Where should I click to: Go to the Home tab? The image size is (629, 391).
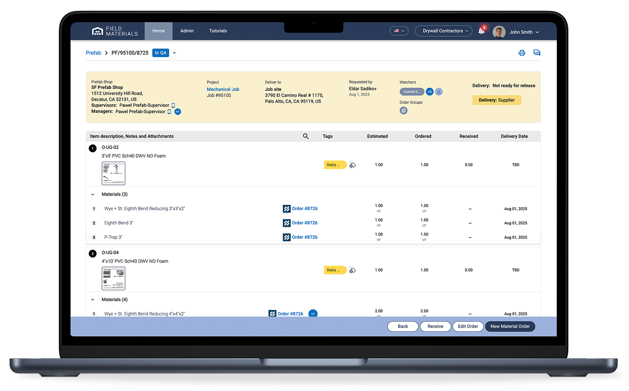coord(159,31)
